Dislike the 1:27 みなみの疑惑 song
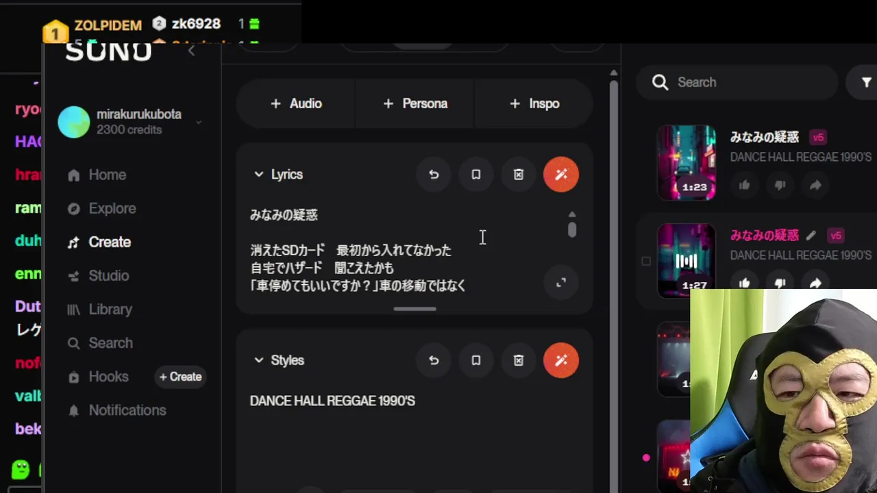Image resolution: width=877 pixels, height=493 pixels. (x=780, y=283)
